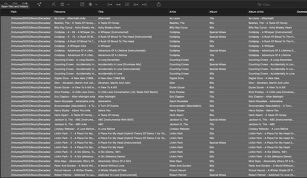Select title 'Adventure Of A Lifetime [Instrumental]~'
The width and height of the screenshot is (307, 178).
122,51
